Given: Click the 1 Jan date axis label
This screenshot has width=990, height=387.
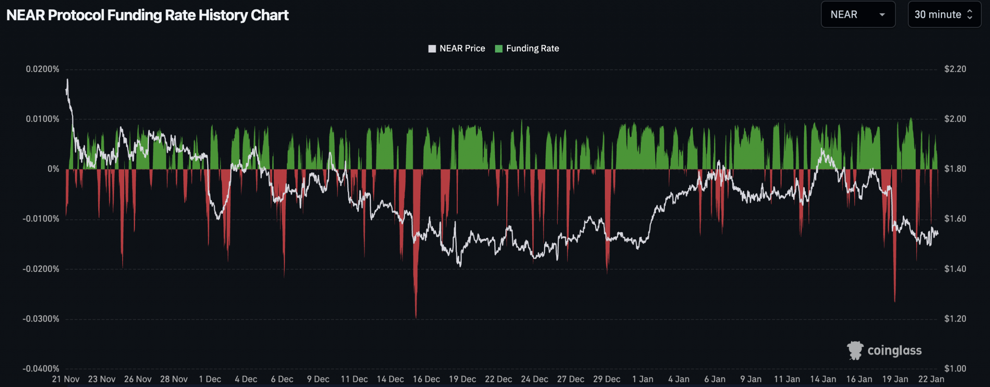Looking at the screenshot, I should click(643, 379).
